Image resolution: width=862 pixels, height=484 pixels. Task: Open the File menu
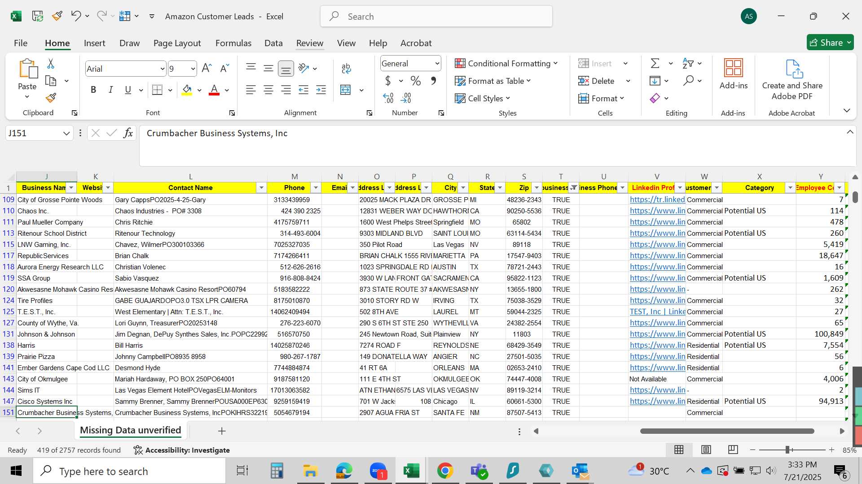(21, 43)
